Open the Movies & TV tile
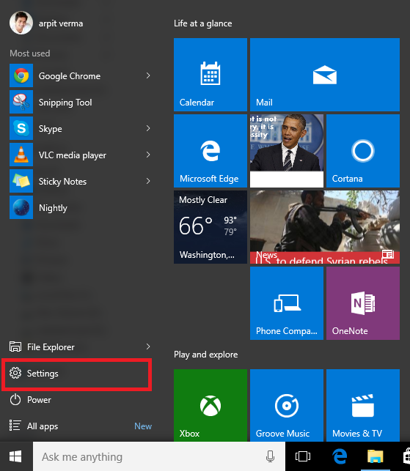Screen dimensions: 410x471 coord(363,405)
